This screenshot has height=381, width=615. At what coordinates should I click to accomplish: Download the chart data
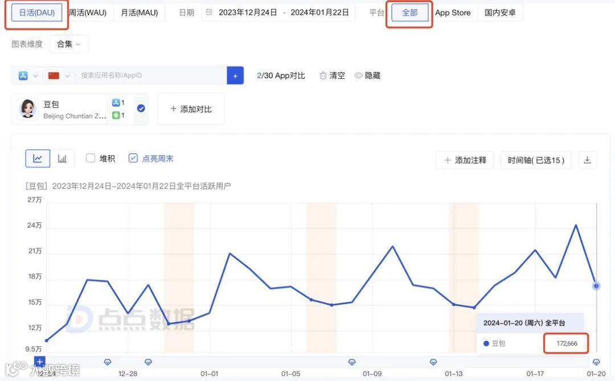pos(587,160)
